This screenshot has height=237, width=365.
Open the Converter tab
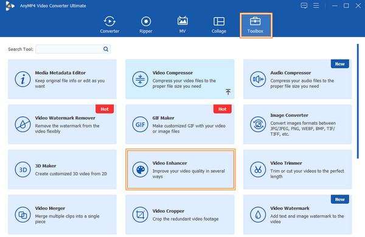pos(109,25)
